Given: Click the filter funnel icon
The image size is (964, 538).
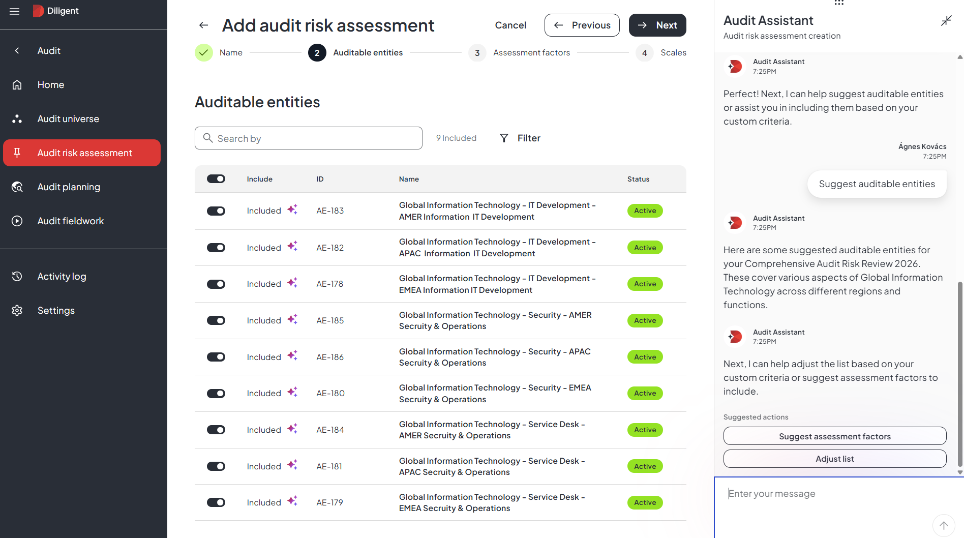Looking at the screenshot, I should pos(504,138).
